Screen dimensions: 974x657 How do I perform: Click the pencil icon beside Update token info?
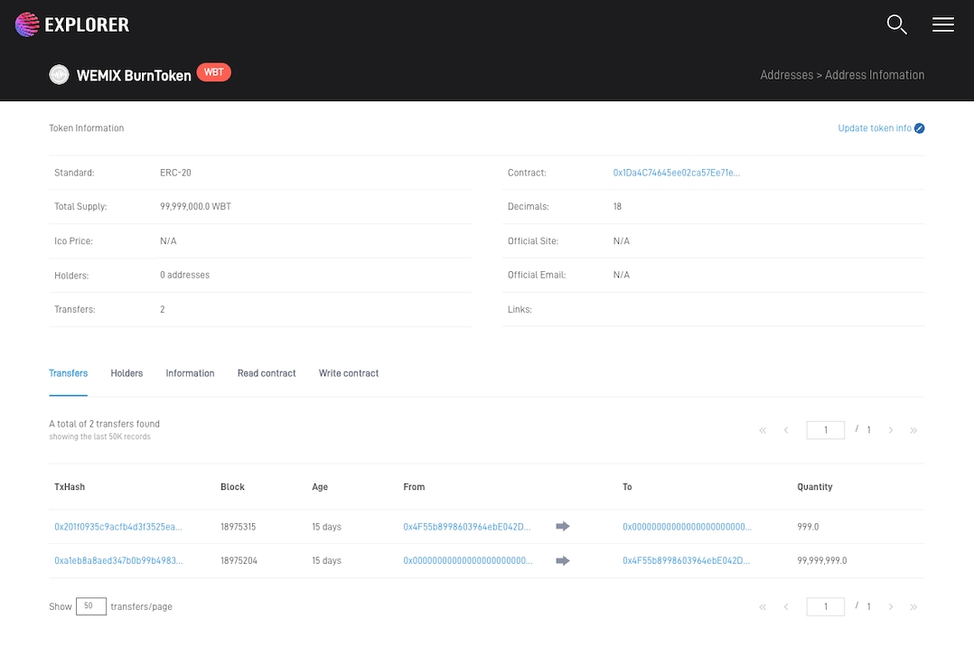919,128
